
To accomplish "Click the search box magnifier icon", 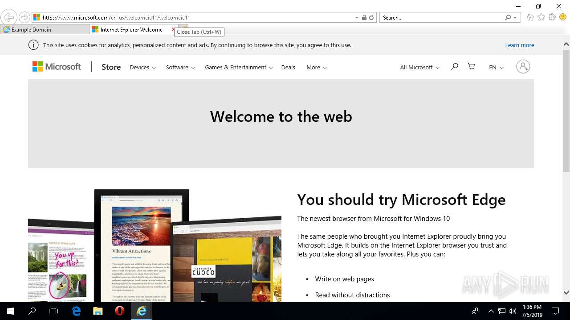I will [508, 17].
